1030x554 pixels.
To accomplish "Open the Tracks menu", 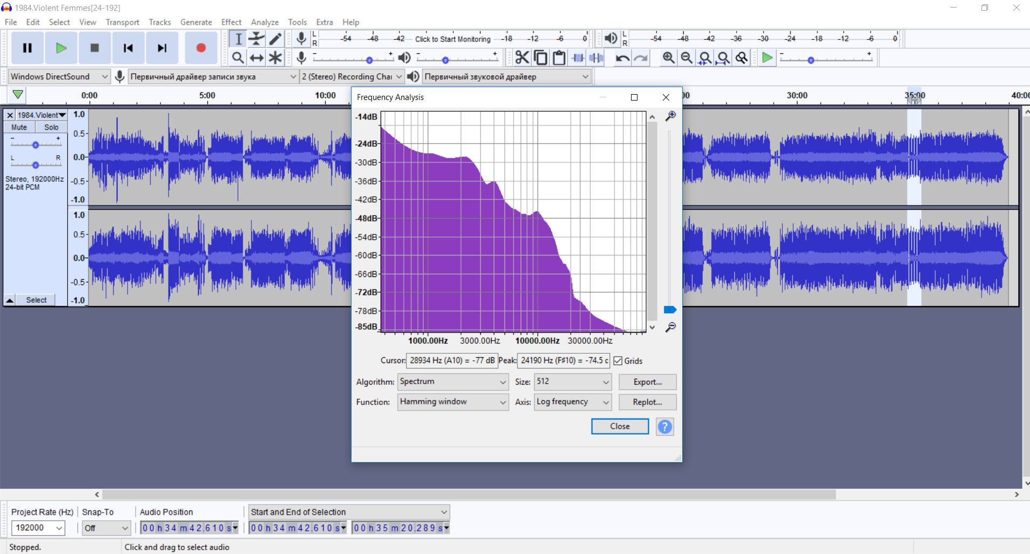I will tap(160, 22).
